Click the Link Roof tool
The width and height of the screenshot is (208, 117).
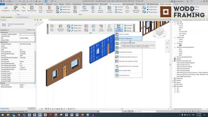pyautogui.click(x=119, y=7)
